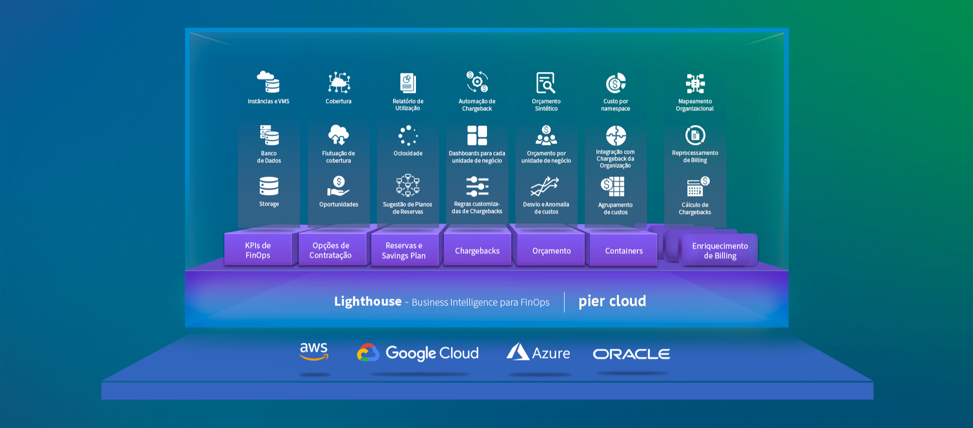Click the Orçamento por unidade de negócio people icon
The width and height of the screenshot is (973, 428).
(x=546, y=135)
